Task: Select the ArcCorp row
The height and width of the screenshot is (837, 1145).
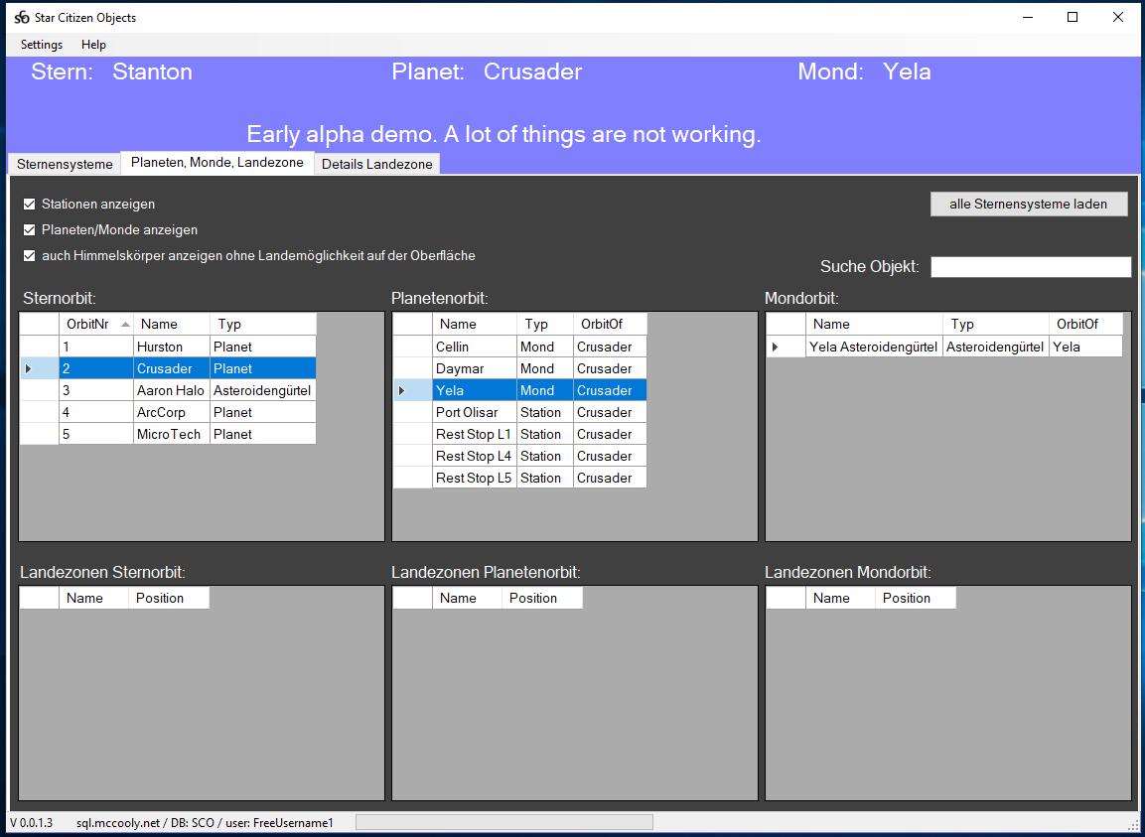Action: click(x=168, y=412)
